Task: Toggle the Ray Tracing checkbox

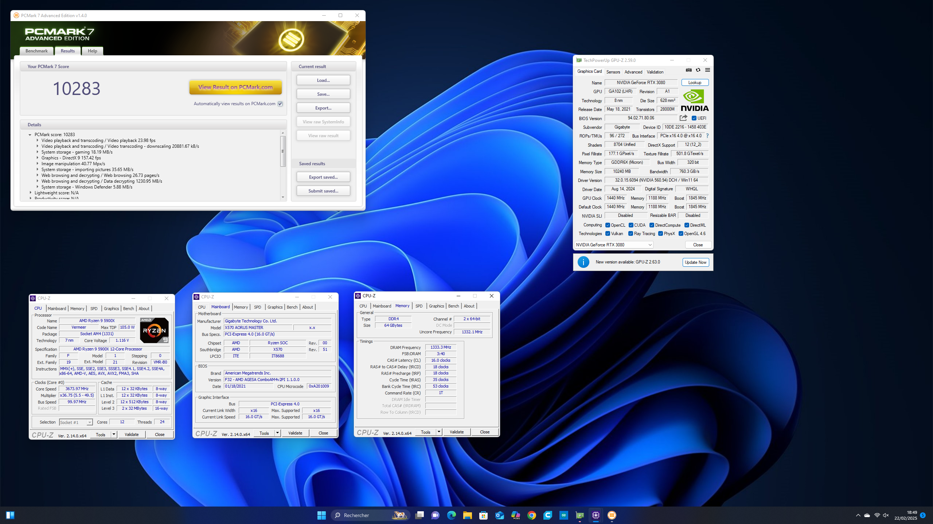Action: click(x=631, y=234)
